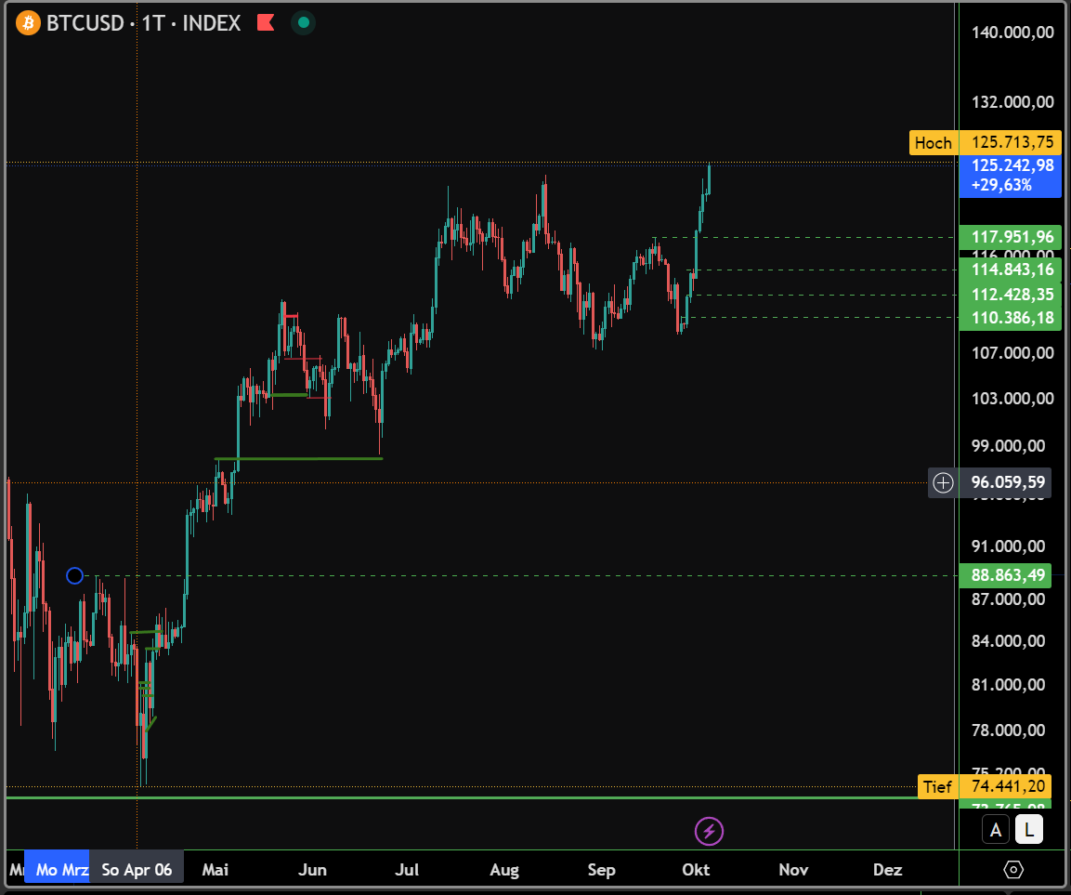Open chart settings via hexagon gear icon
The width and height of the screenshot is (1071, 895).
[x=1013, y=870]
